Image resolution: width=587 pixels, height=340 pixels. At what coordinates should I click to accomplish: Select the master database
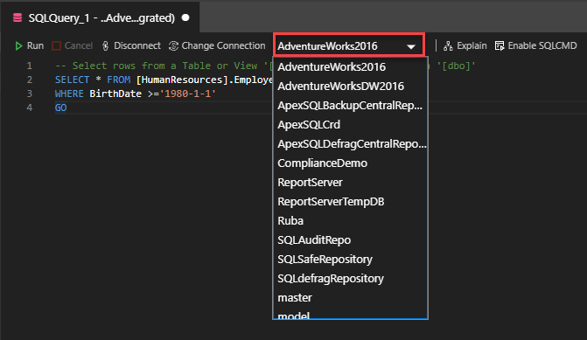pos(351,298)
